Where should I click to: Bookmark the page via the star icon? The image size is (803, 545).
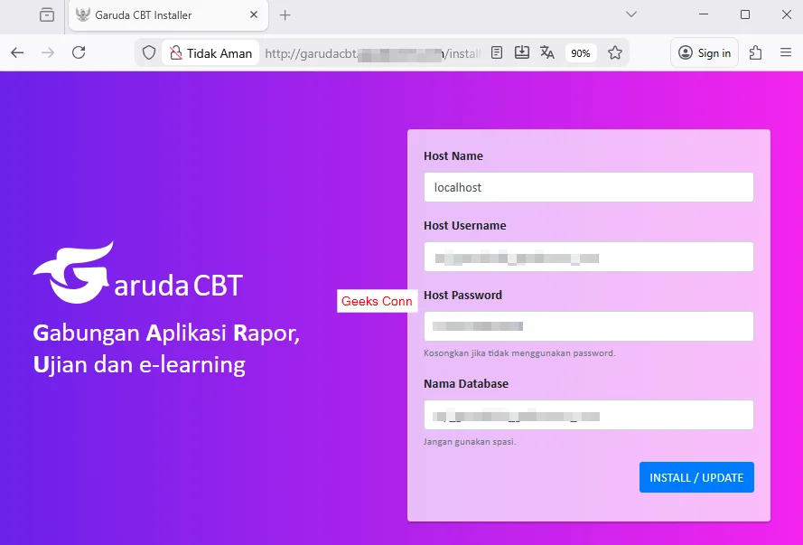pyautogui.click(x=615, y=52)
